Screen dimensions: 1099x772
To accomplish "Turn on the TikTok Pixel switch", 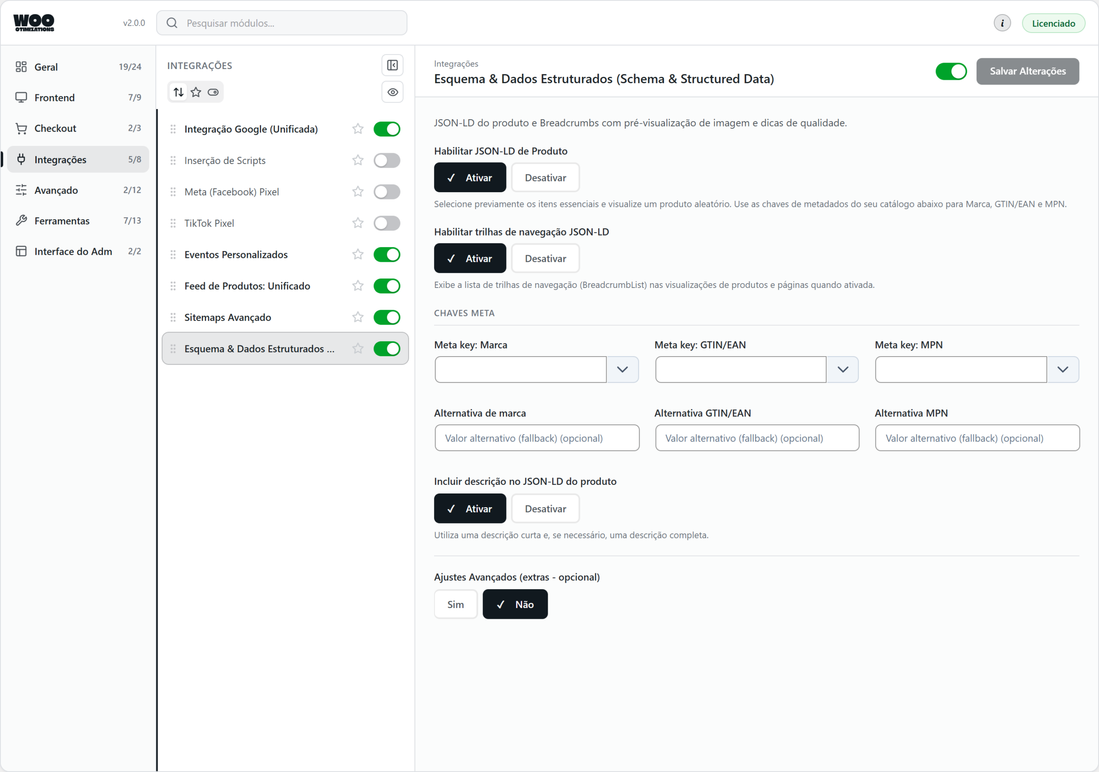I will click(x=387, y=223).
